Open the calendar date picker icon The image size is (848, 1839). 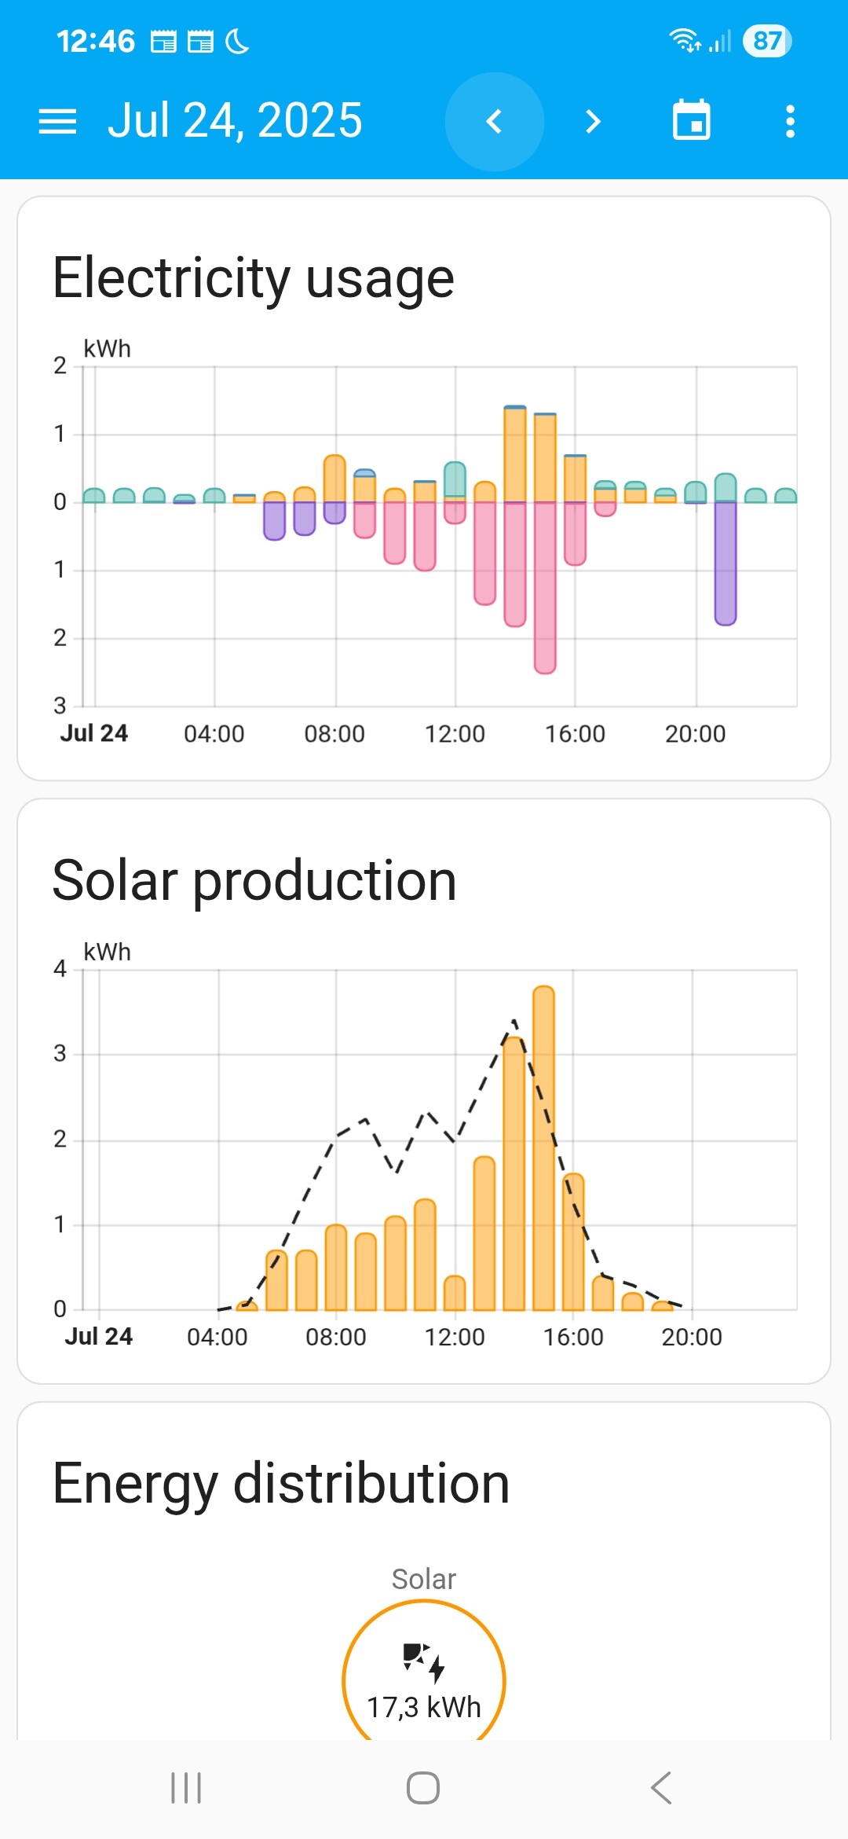pyautogui.click(x=691, y=122)
